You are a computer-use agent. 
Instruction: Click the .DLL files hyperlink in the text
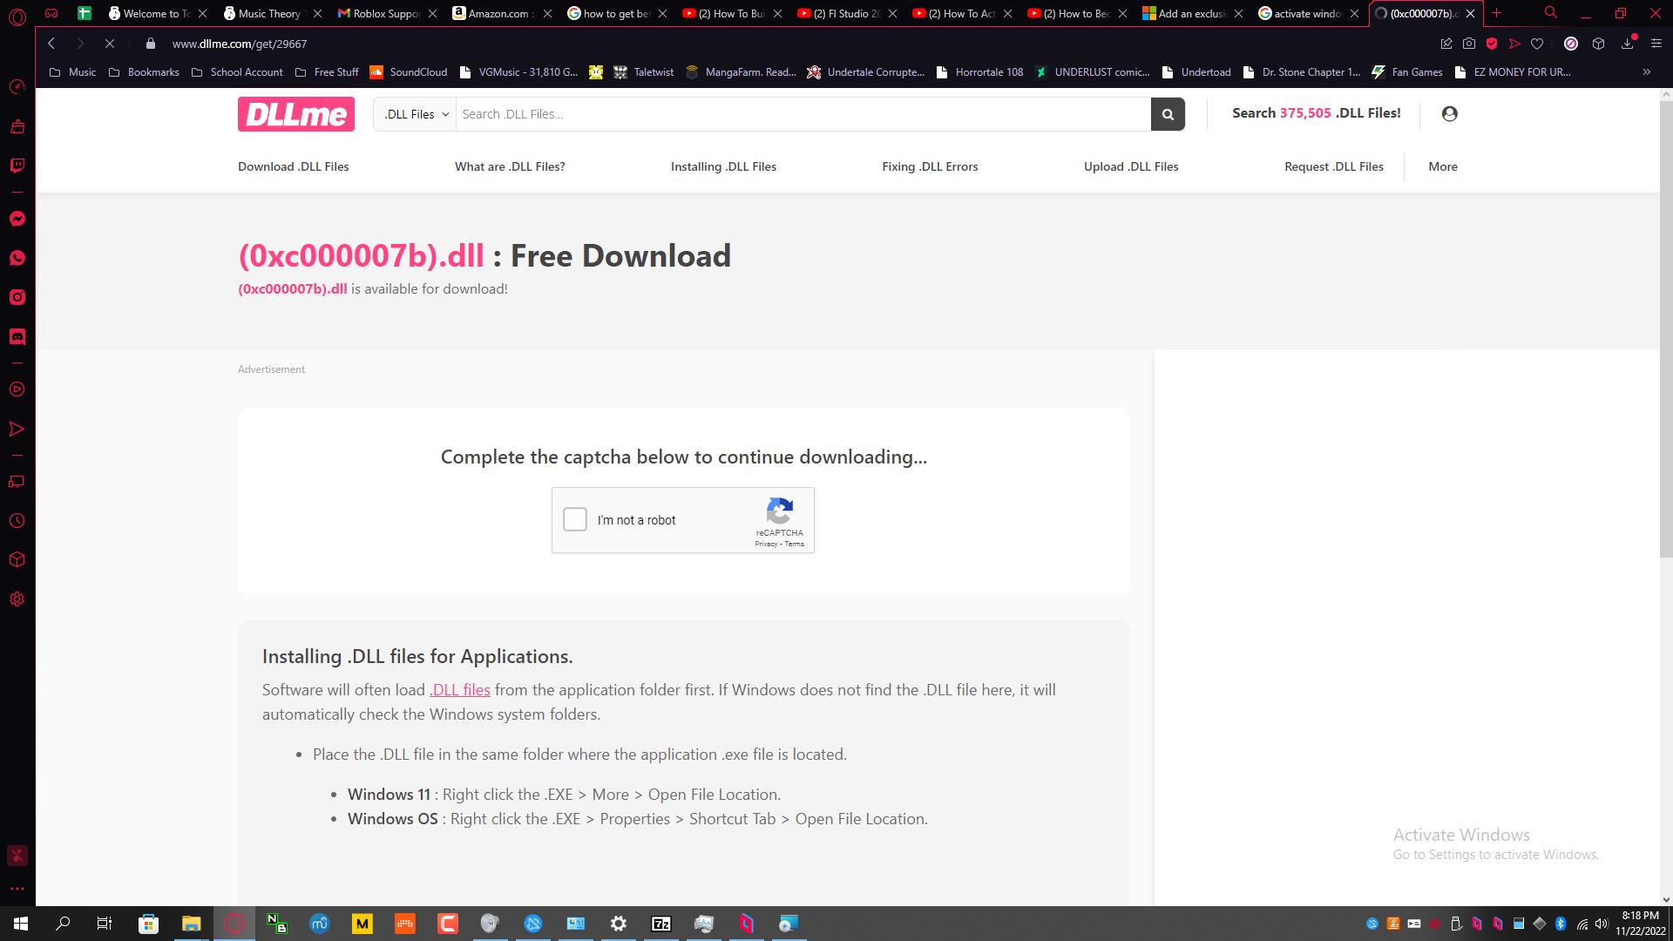(x=459, y=689)
